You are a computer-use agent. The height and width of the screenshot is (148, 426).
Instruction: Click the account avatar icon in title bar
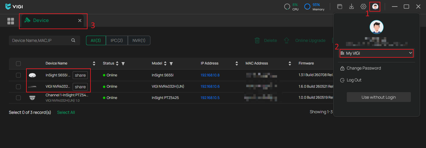point(375,7)
